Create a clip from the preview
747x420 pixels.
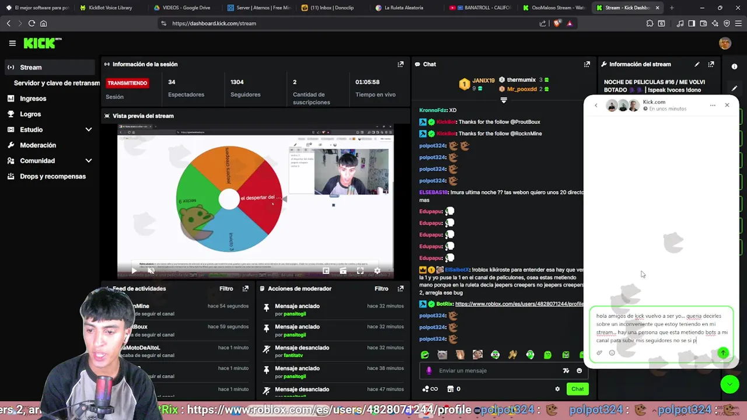[x=343, y=271]
